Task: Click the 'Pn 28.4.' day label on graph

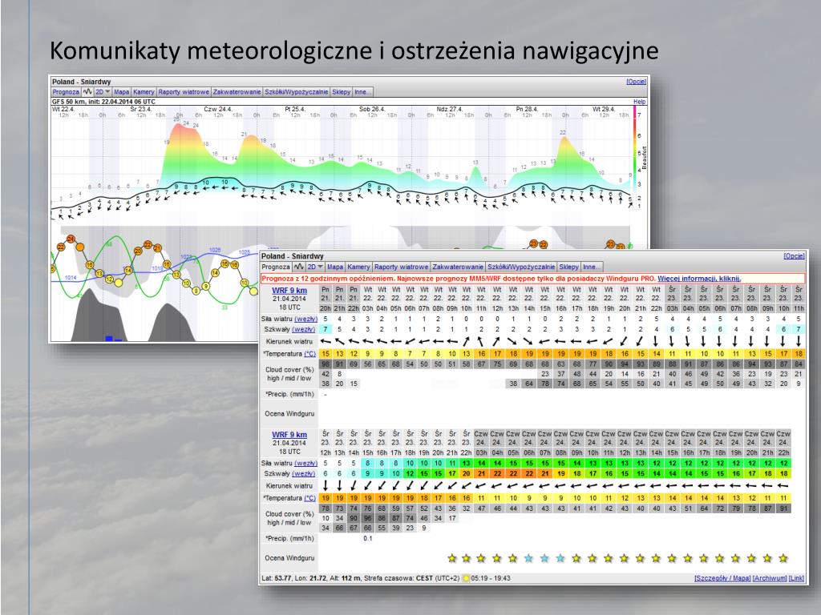Action: (527, 109)
